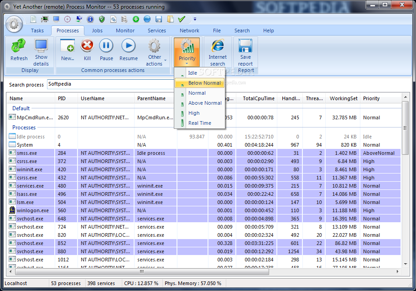Sort by the Priority column header
The width and height of the screenshot is (416, 291).
(380, 98)
